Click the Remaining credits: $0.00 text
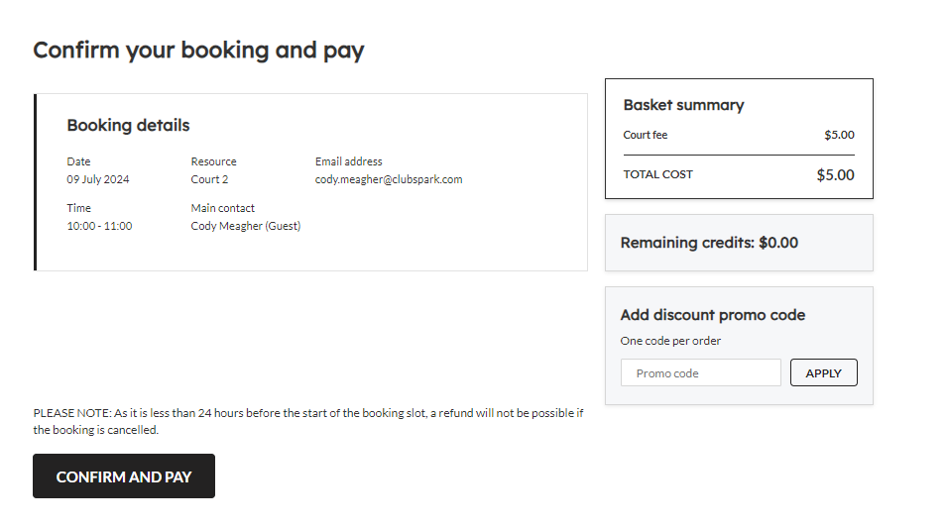Image resolution: width=947 pixels, height=527 pixels. pos(709,243)
